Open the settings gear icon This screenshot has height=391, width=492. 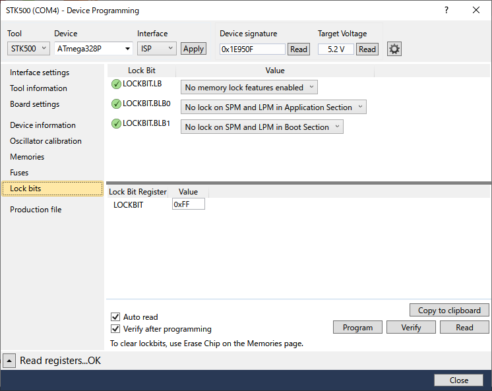pyautogui.click(x=394, y=49)
